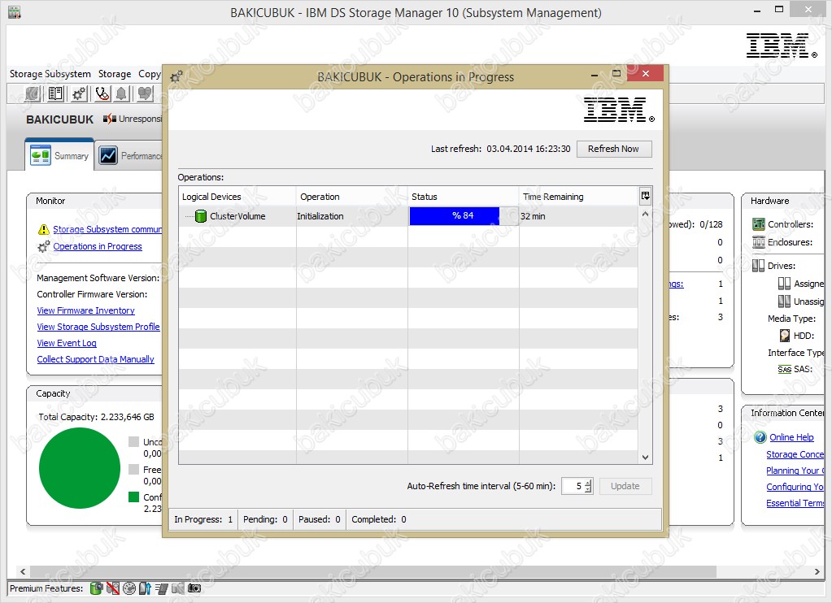Viewport: 832px width, 603px height.
Task: Click the HDD media type icon
Action: (x=785, y=336)
